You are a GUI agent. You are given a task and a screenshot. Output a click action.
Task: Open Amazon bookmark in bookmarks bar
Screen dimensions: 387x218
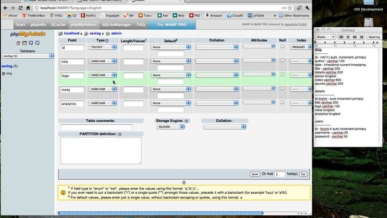[213, 16]
